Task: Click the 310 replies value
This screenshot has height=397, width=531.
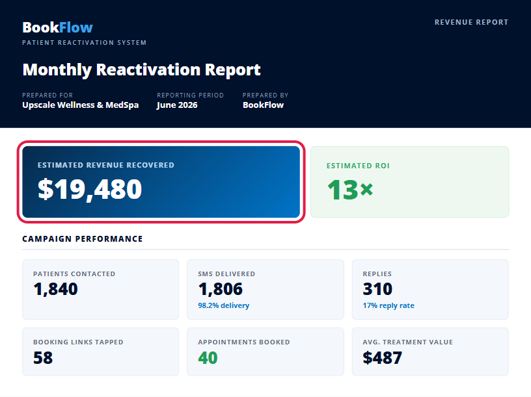Action: point(377,289)
